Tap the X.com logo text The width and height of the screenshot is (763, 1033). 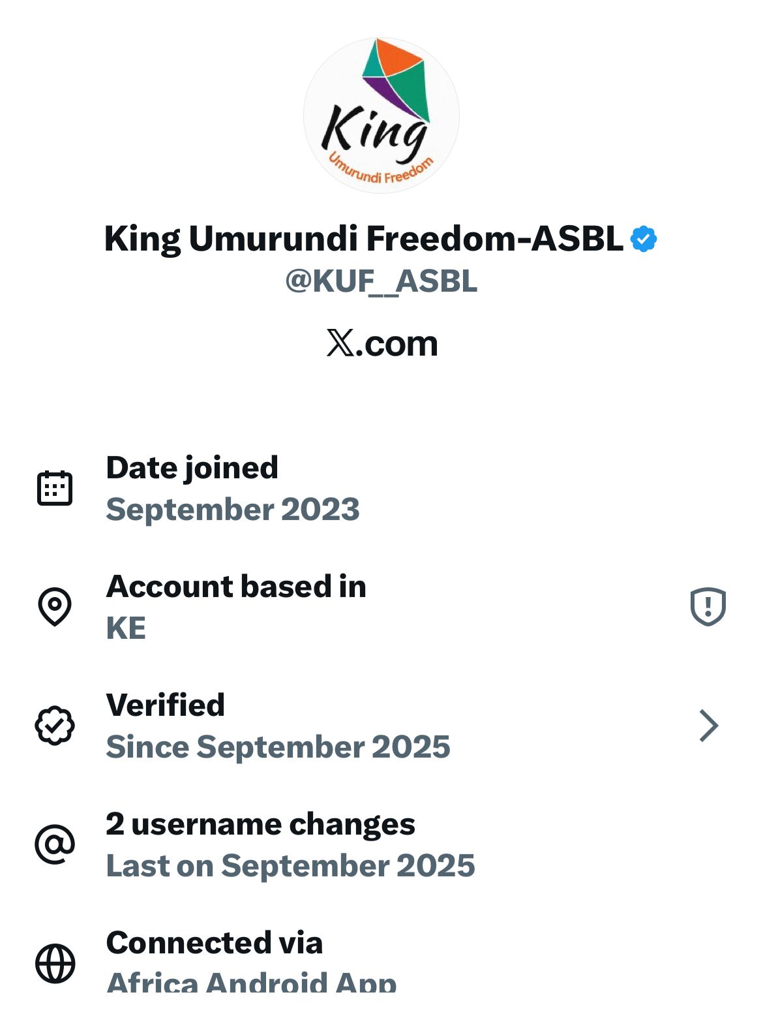tap(381, 343)
